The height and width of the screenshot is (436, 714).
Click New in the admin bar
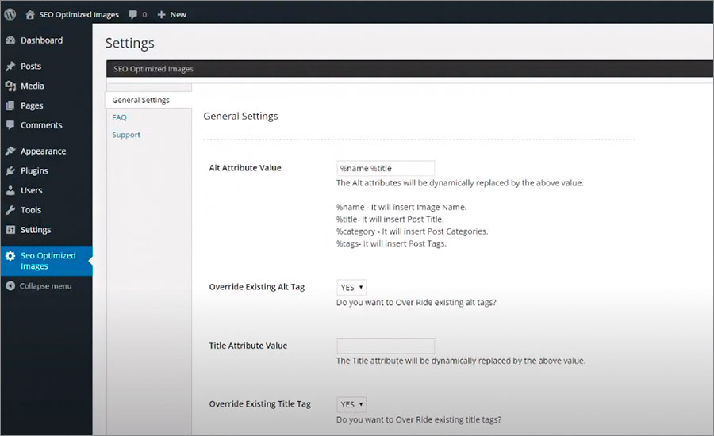click(178, 14)
